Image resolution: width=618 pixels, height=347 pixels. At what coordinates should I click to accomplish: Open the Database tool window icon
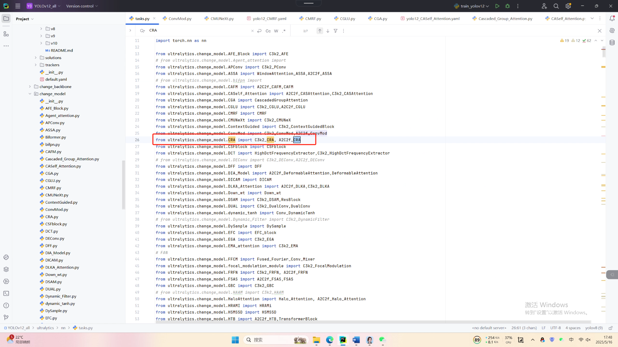point(612,42)
